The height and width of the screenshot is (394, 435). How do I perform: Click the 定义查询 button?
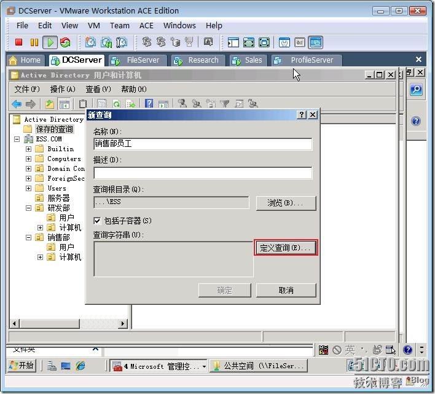[x=286, y=248]
